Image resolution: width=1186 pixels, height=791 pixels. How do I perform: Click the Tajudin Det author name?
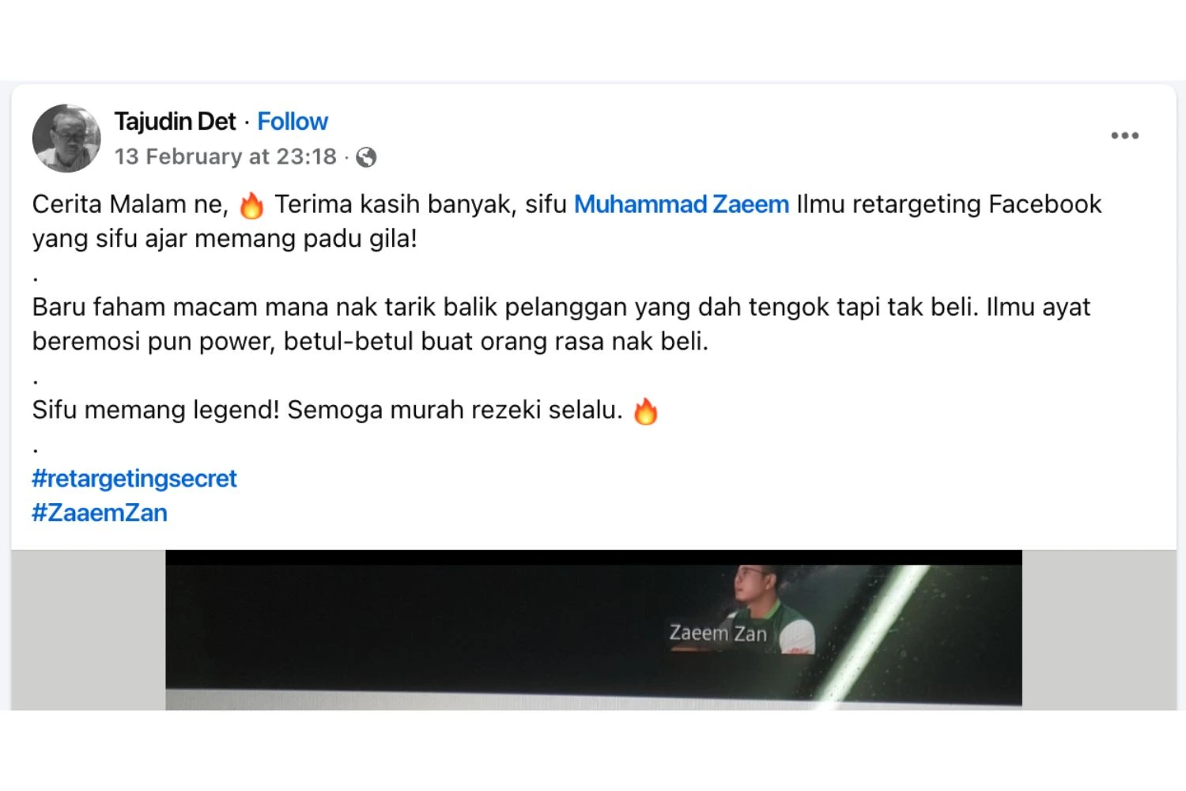175,121
